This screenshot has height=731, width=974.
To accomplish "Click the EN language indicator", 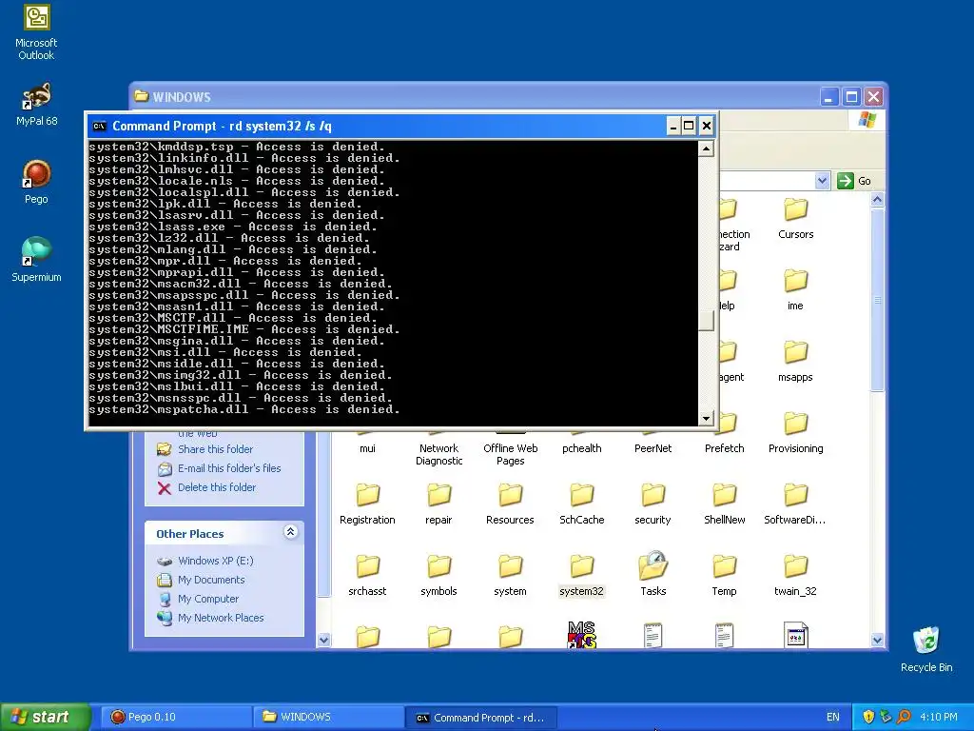I will (832, 717).
